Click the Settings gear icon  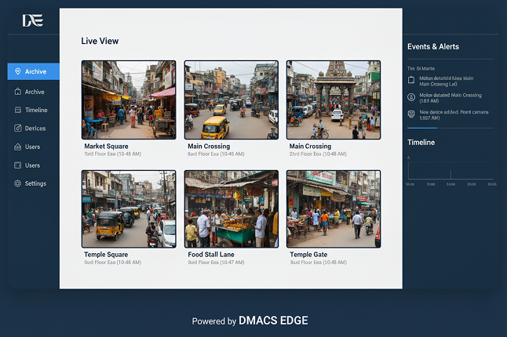18,183
